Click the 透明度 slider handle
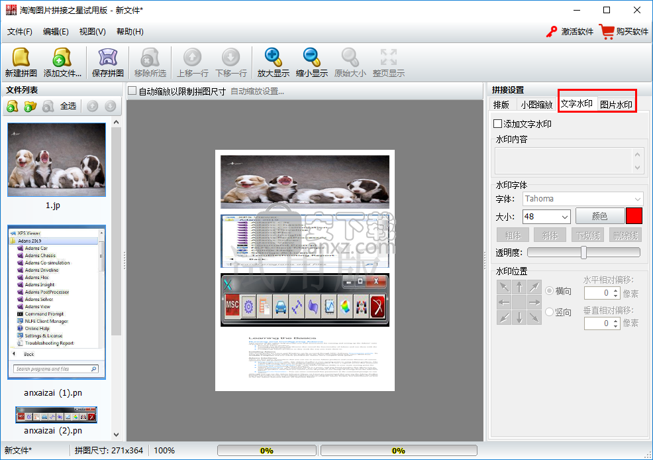The image size is (653, 460). click(583, 252)
